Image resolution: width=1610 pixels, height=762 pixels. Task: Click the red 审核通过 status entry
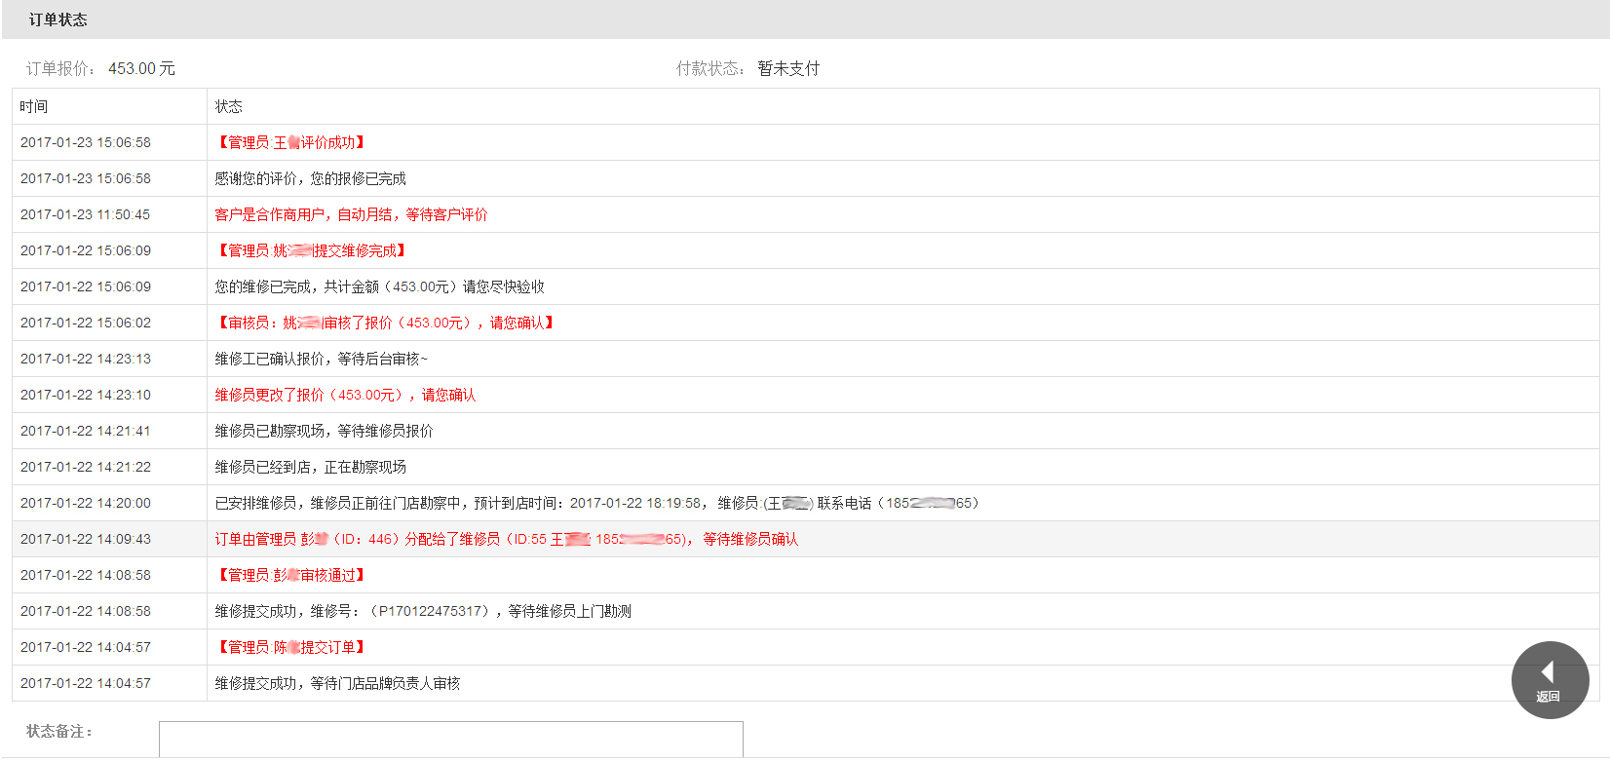click(291, 575)
